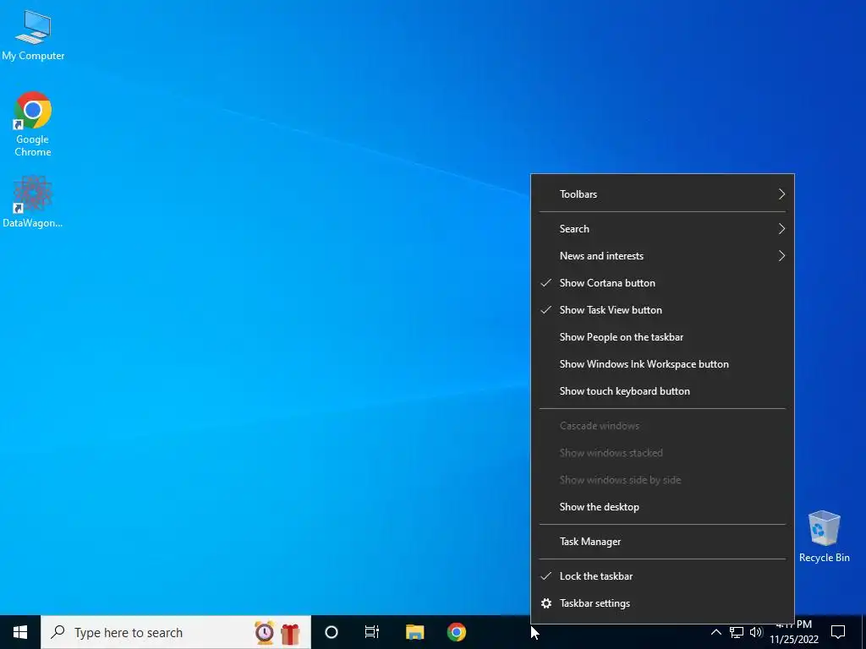Open the Windows Start menu
This screenshot has height=649, width=866.
[x=20, y=632]
